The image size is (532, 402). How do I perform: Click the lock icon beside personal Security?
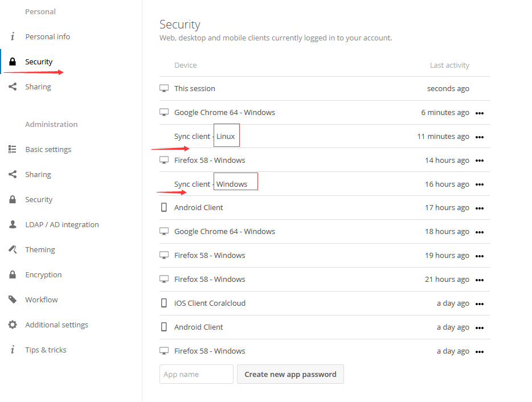click(13, 61)
